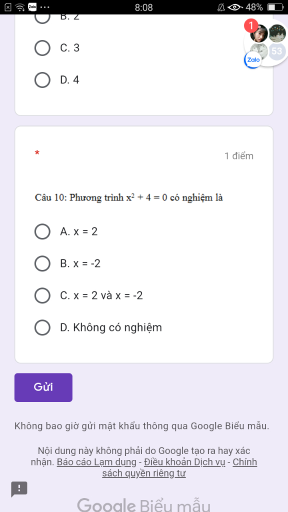This screenshot has width=288, height=512.
Task: Tap the 53 more chats bubble
Action: tap(277, 51)
